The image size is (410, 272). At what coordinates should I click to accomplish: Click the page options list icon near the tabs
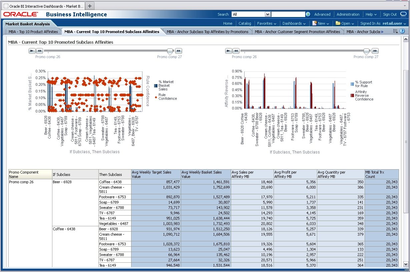(395, 31)
